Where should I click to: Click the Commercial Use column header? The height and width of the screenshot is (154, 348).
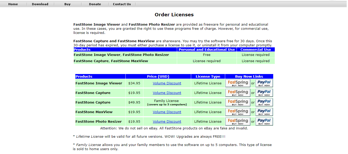(x=256, y=50)
